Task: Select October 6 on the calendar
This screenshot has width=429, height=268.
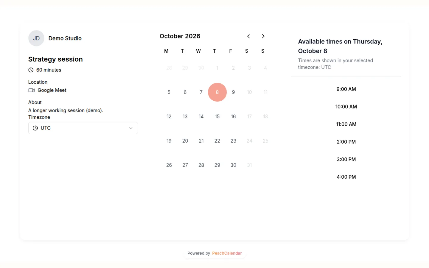Action: coord(185,92)
